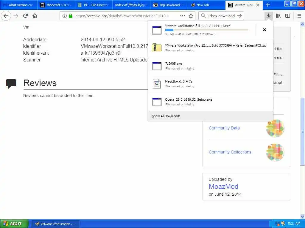Screen dimensions: 305x228
Task: Cancel the VMware-workstation-full download
Action: 264,30
